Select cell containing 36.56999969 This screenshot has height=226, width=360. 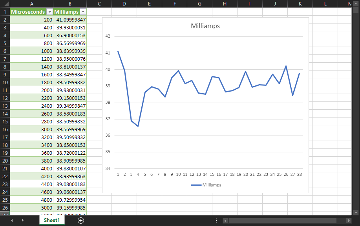71,43
